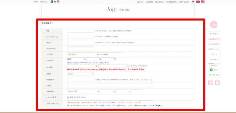Image resolution: width=236 pixels, height=113 pixels.
Task: Switch to the Chinese flag language
Action: pyautogui.click(x=198, y=2)
